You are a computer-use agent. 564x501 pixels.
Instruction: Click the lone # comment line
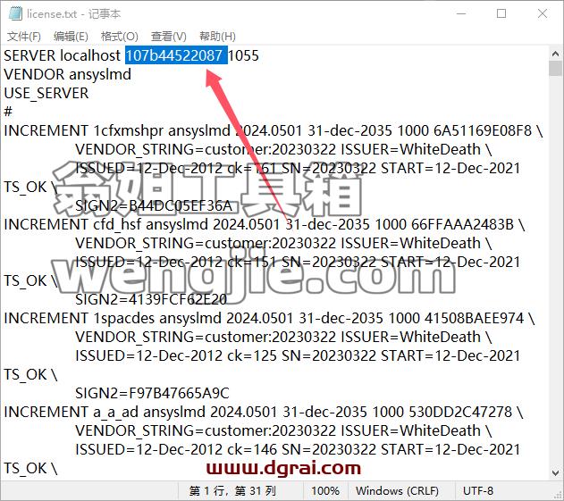click(x=8, y=112)
